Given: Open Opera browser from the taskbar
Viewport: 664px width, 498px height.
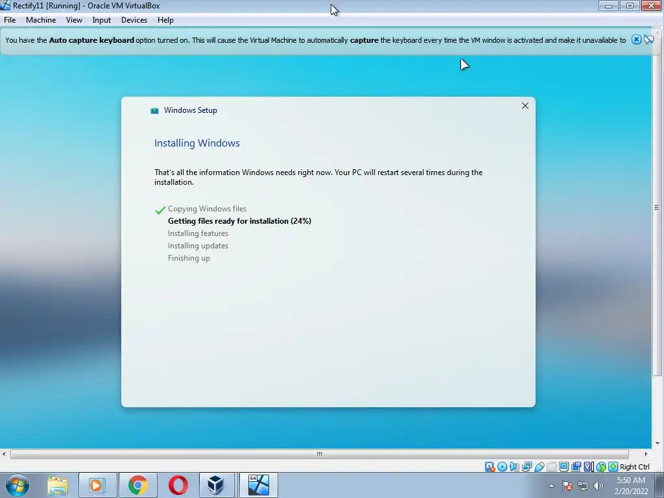Looking at the screenshot, I should tap(178, 485).
